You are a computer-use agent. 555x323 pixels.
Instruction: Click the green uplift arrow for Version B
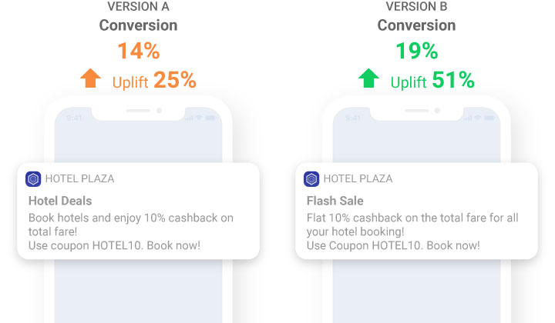click(369, 78)
